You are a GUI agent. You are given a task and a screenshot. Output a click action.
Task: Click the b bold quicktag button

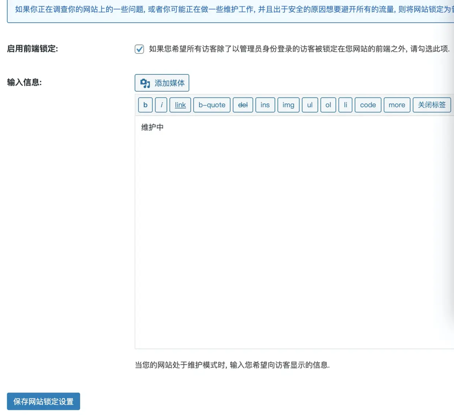pos(145,105)
